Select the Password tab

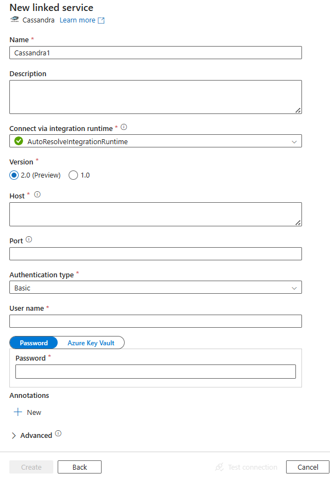click(33, 343)
